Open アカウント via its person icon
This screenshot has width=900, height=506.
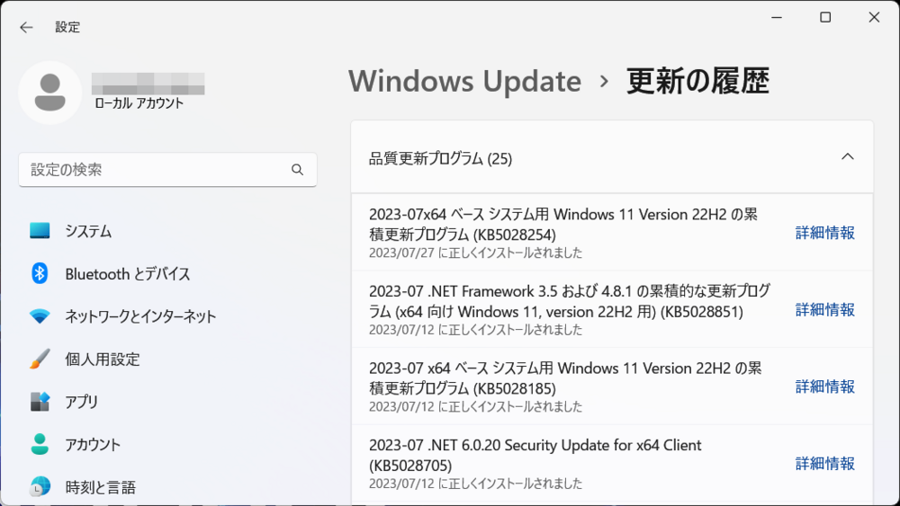coord(40,444)
